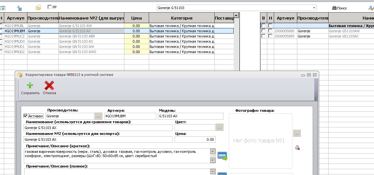Click the left table's Артикул column header
This screenshot has width=374, height=175.
click(x=16, y=18)
